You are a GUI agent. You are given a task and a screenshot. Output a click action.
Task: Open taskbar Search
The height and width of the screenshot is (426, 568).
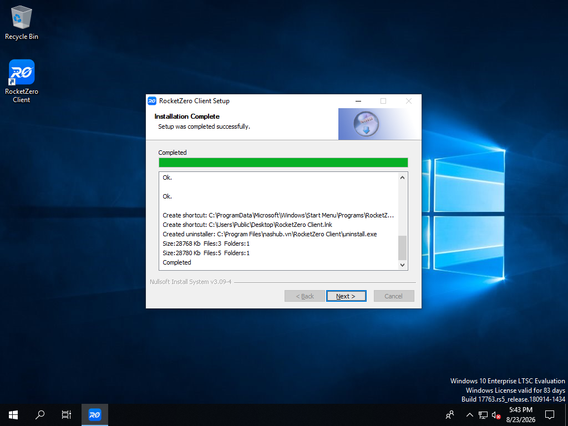point(40,415)
